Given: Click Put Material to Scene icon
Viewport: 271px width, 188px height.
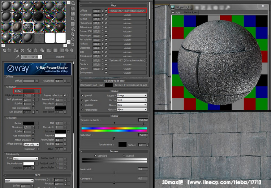Looking at the screenshot, I should 9,51.
